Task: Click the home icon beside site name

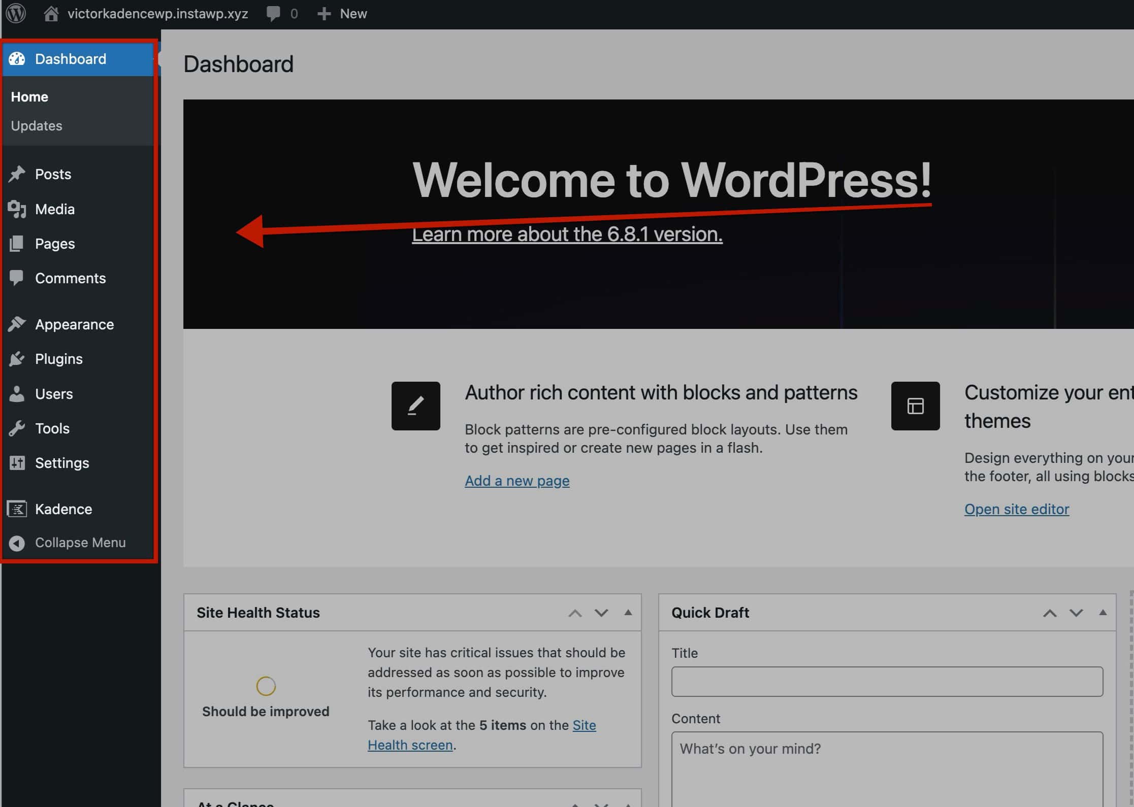Action: [x=51, y=14]
